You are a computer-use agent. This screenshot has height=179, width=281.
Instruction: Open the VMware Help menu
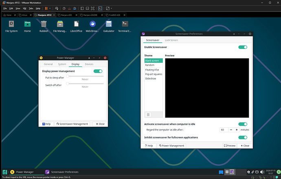coord(38,9)
